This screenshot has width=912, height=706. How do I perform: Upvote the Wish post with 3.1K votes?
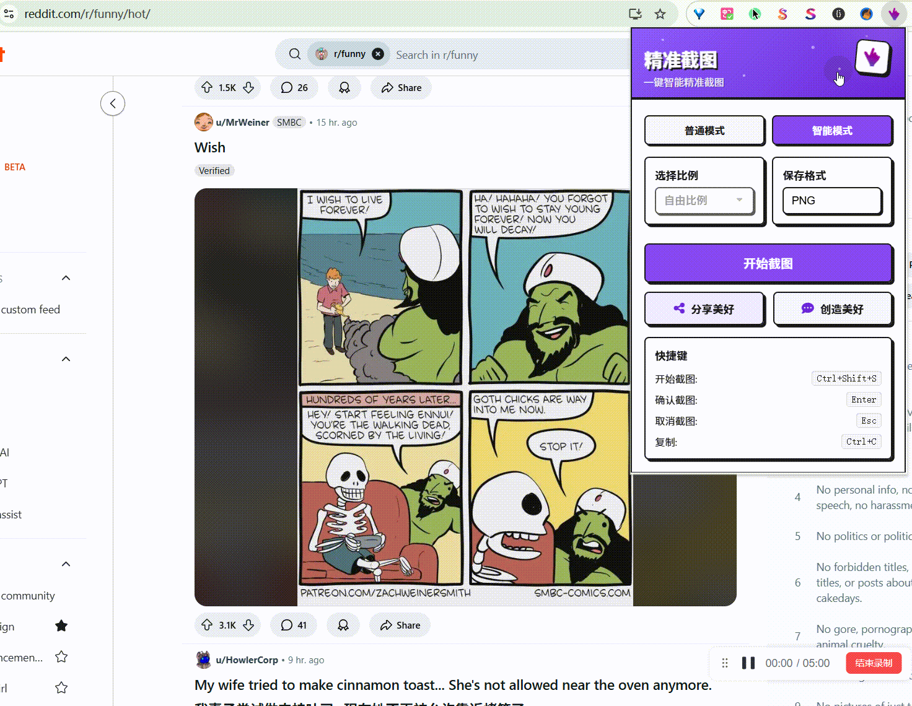(207, 625)
